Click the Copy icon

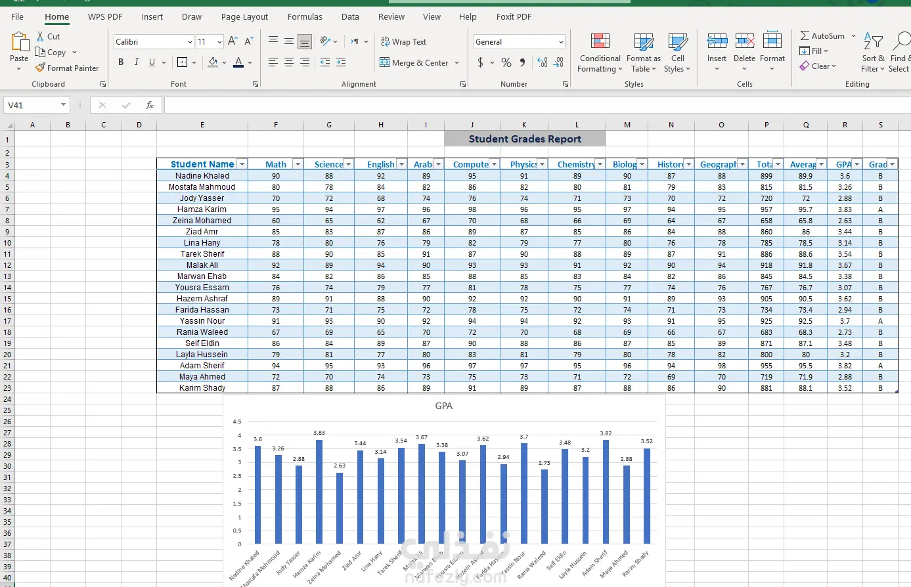point(41,53)
